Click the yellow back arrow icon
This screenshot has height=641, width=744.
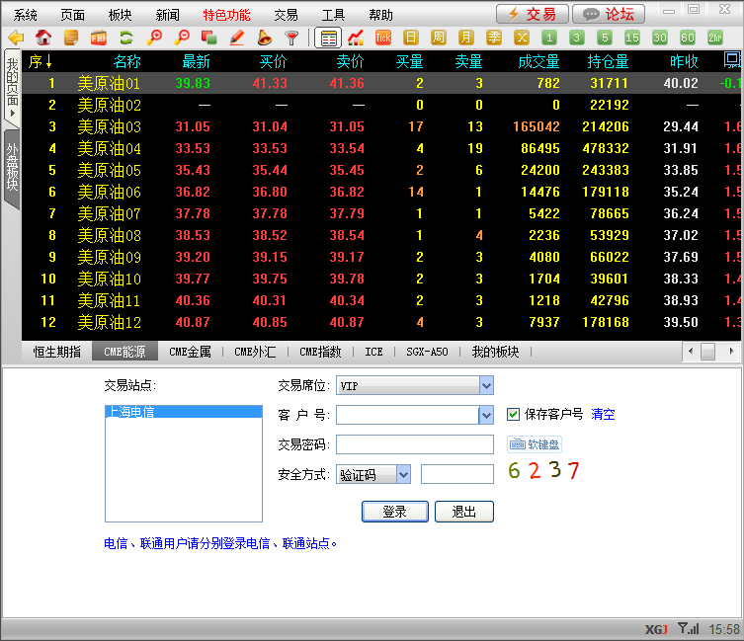[x=16, y=39]
